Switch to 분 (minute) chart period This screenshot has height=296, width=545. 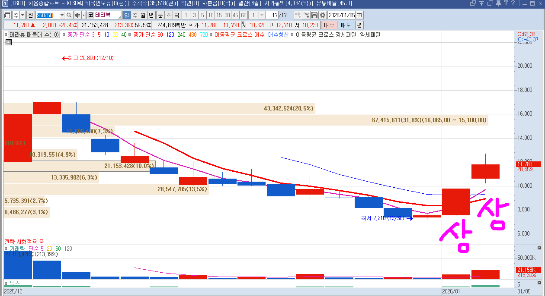160,15
